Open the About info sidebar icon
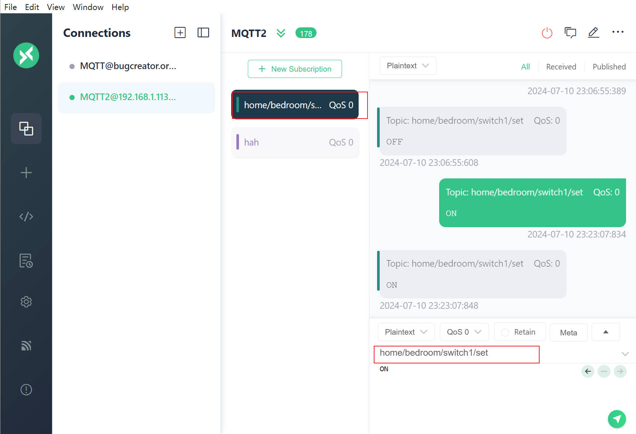Image resolution: width=636 pixels, height=434 pixels. click(26, 390)
